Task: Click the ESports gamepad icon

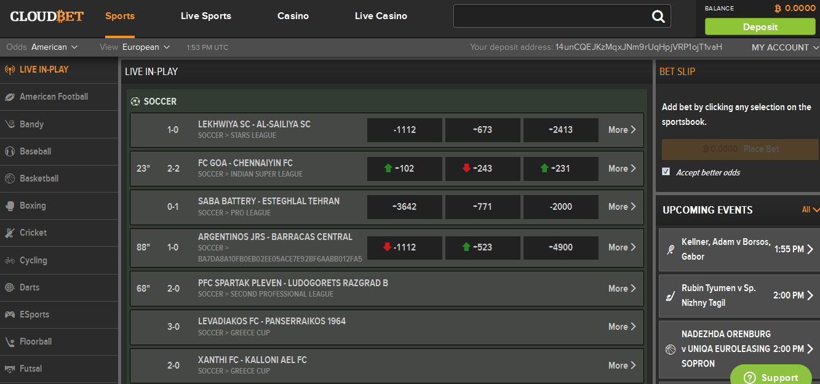Action: [x=10, y=314]
